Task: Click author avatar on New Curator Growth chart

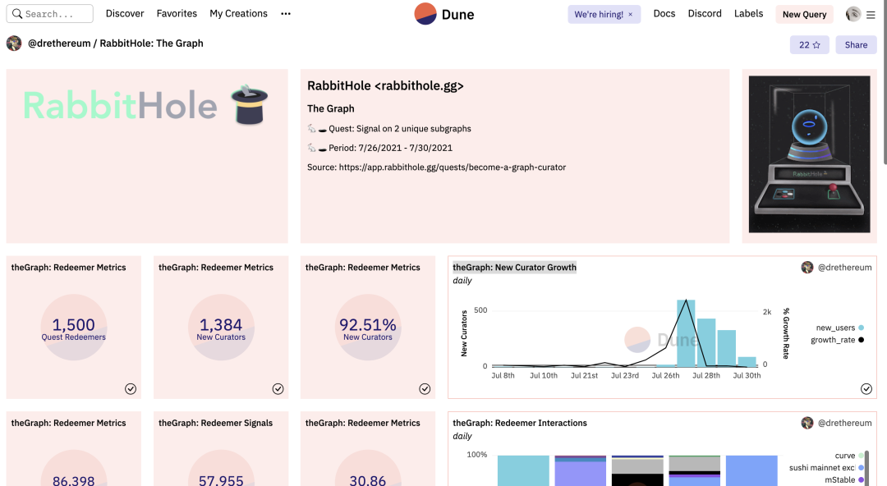Action: pyautogui.click(x=807, y=267)
